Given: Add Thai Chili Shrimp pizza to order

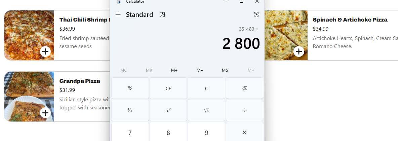Looking at the screenshot, I should point(45,51).
